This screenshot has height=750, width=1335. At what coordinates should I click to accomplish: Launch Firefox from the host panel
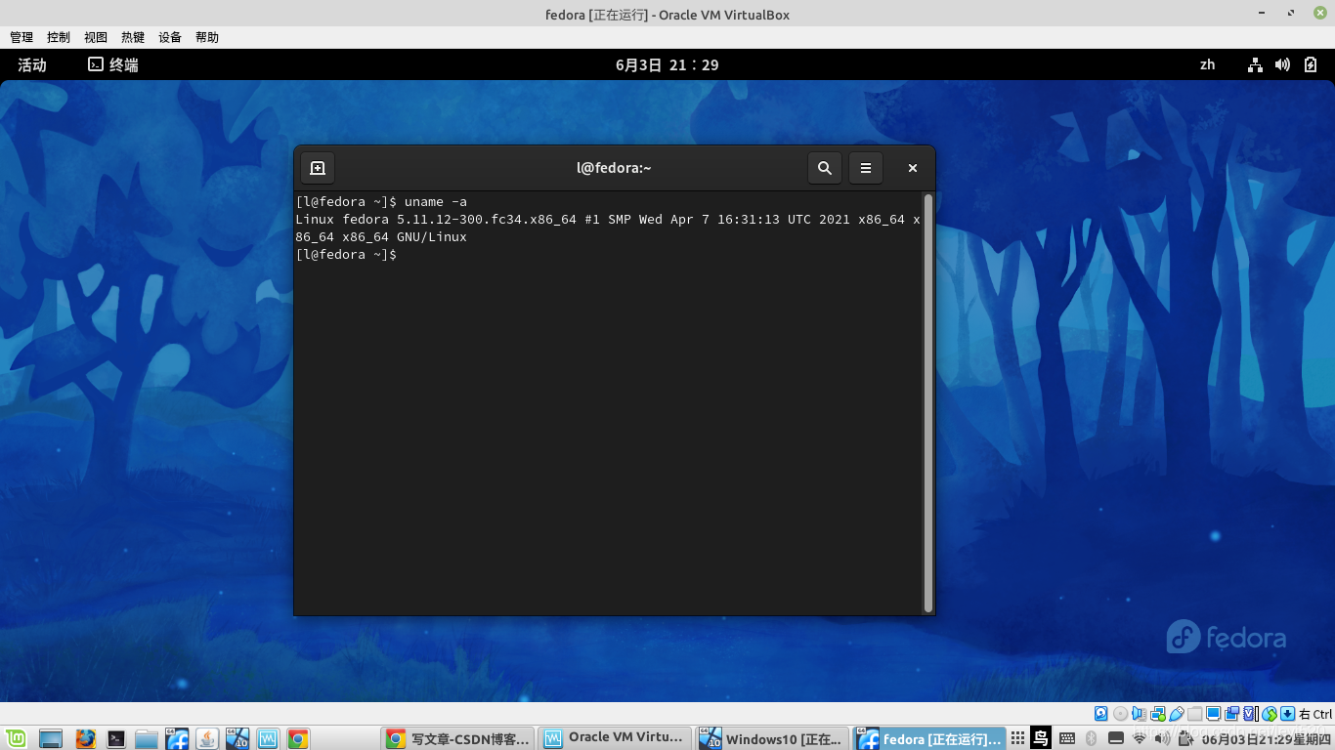[x=86, y=738]
